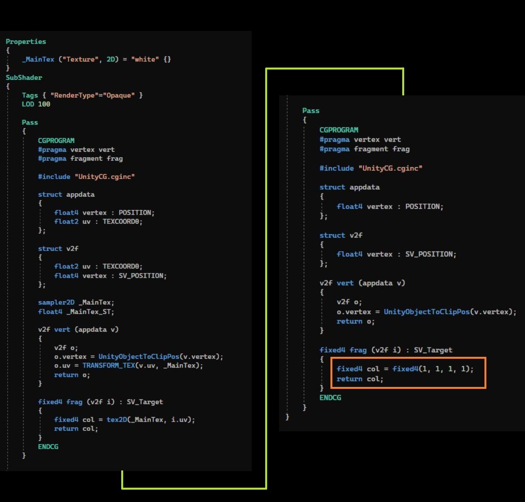Click '#include "UnityCG.cginc"' in the Pass-only listing
Screen dimensions: 525x502
pos(371,168)
